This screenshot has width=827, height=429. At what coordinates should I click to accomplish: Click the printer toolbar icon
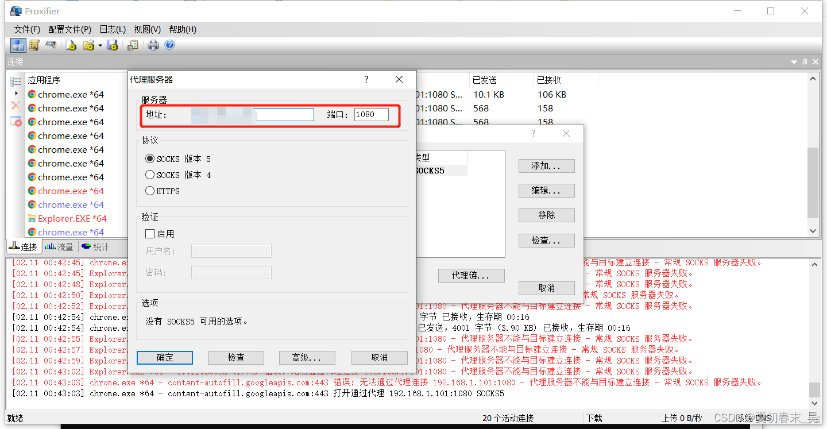[153, 45]
